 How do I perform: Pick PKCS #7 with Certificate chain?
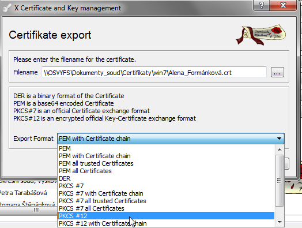166,193
